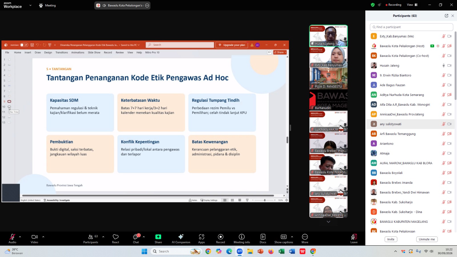
Task: Expand the Audio options arrow
Action: 20,237
